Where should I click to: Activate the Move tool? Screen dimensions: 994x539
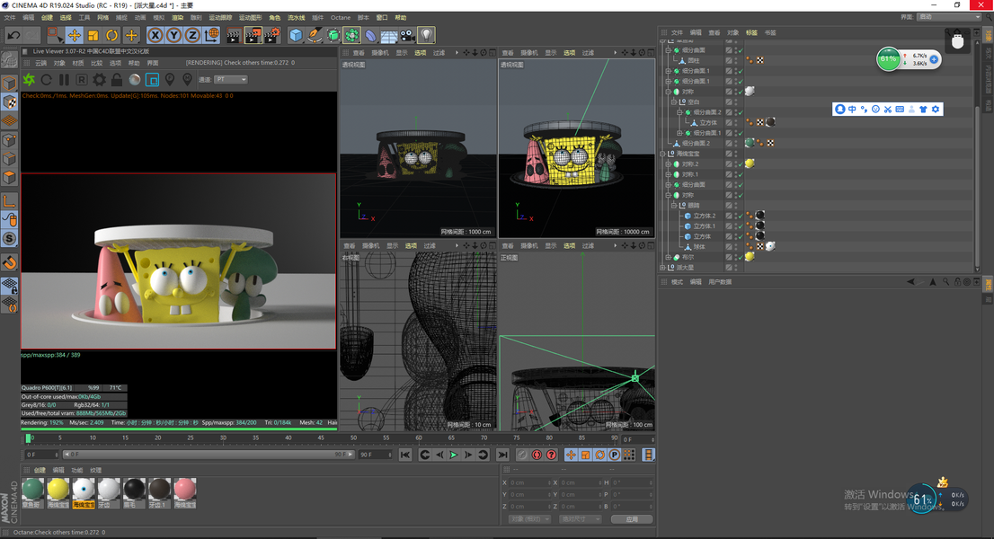[75, 35]
